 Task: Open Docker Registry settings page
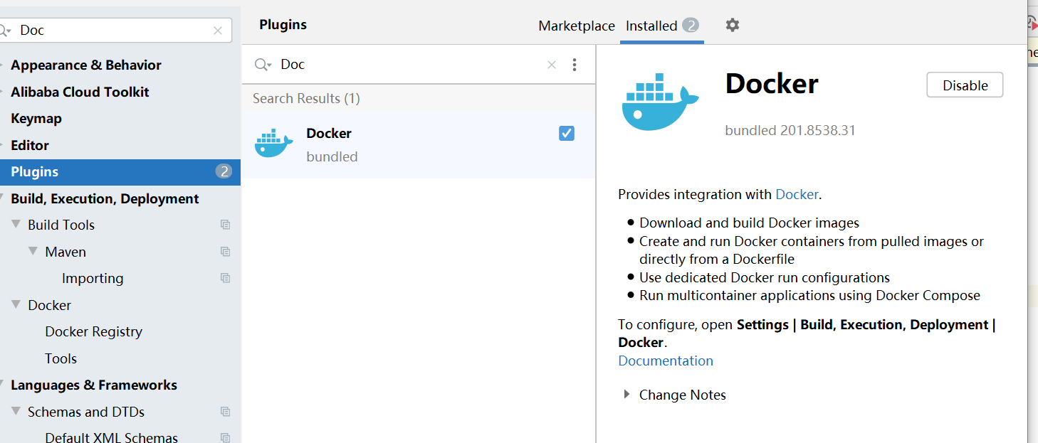93,331
